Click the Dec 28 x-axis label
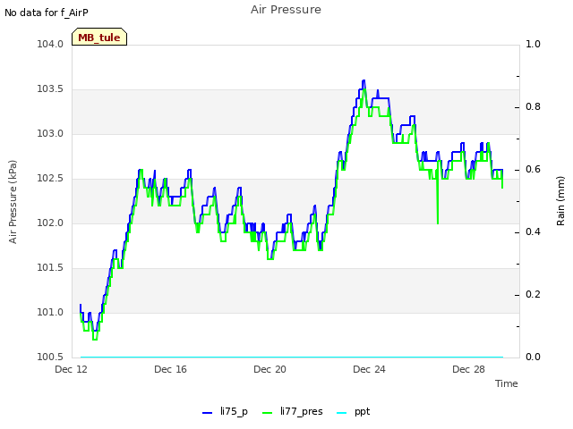The image size is (573, 429). (x=468, y=369)
